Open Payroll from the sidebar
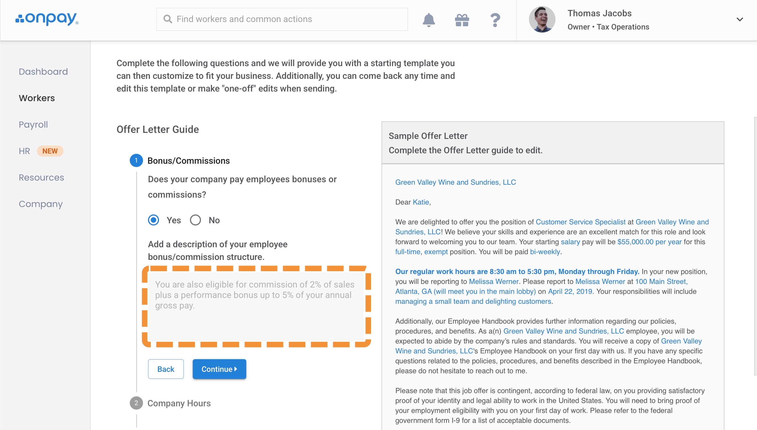The height and width of the screenshot is (430, 757). (33, 124)
